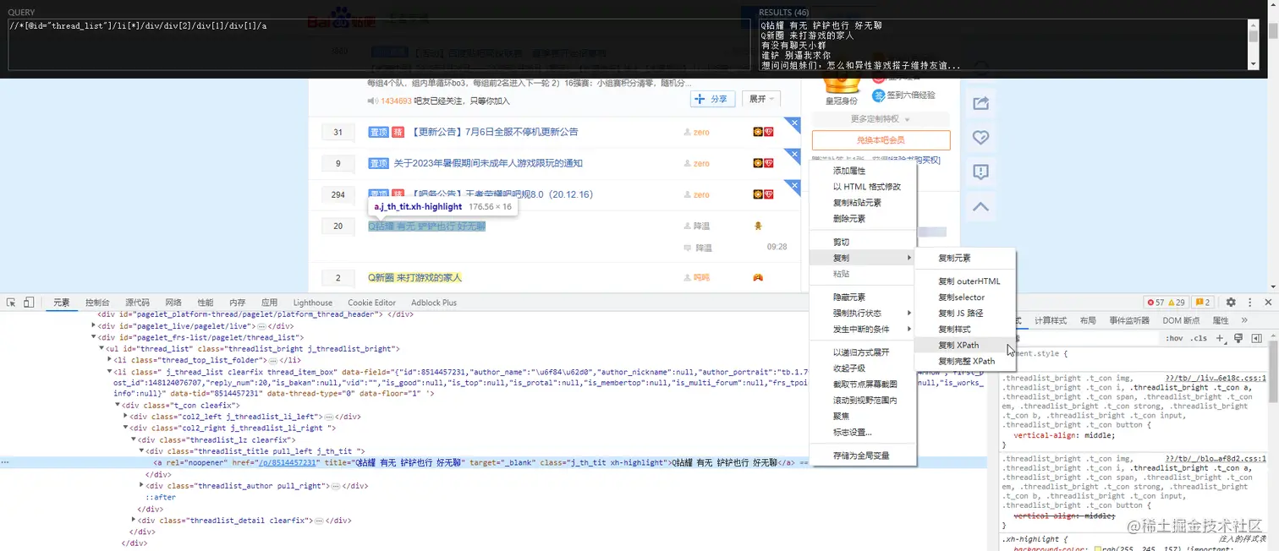Expand threadlist_author pull_right div
The width and height of the screenshot is (1279, 551).
(x=142, y=486)
